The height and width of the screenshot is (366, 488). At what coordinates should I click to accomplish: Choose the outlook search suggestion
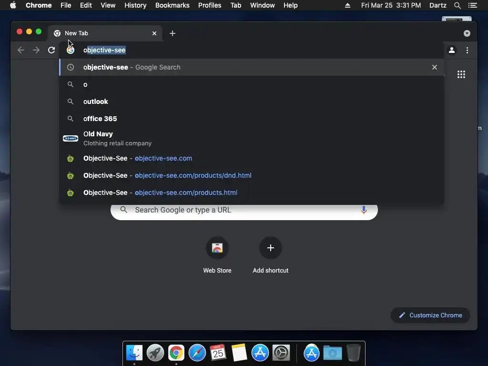click(252, 102)
